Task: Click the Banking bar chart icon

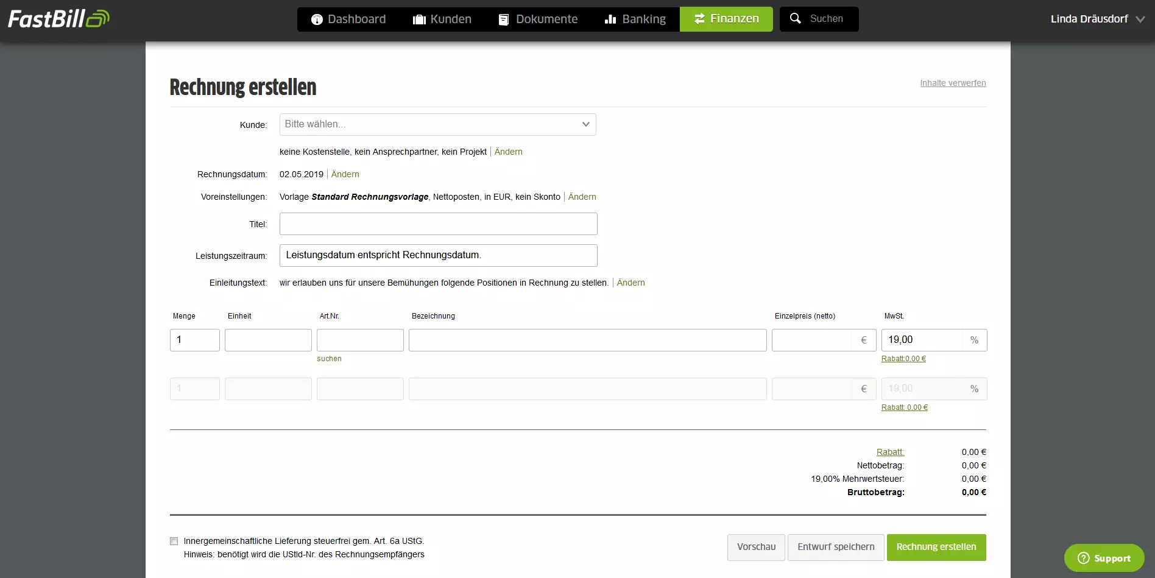Action: click(x=610, y=19)
